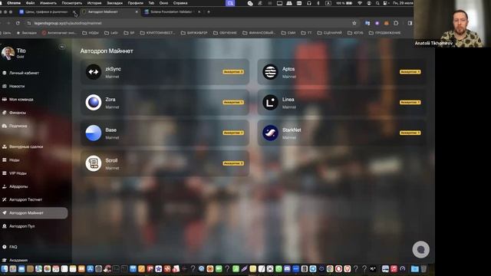
Task: Focus the Chrome address bar
Action: pos(191,23)
